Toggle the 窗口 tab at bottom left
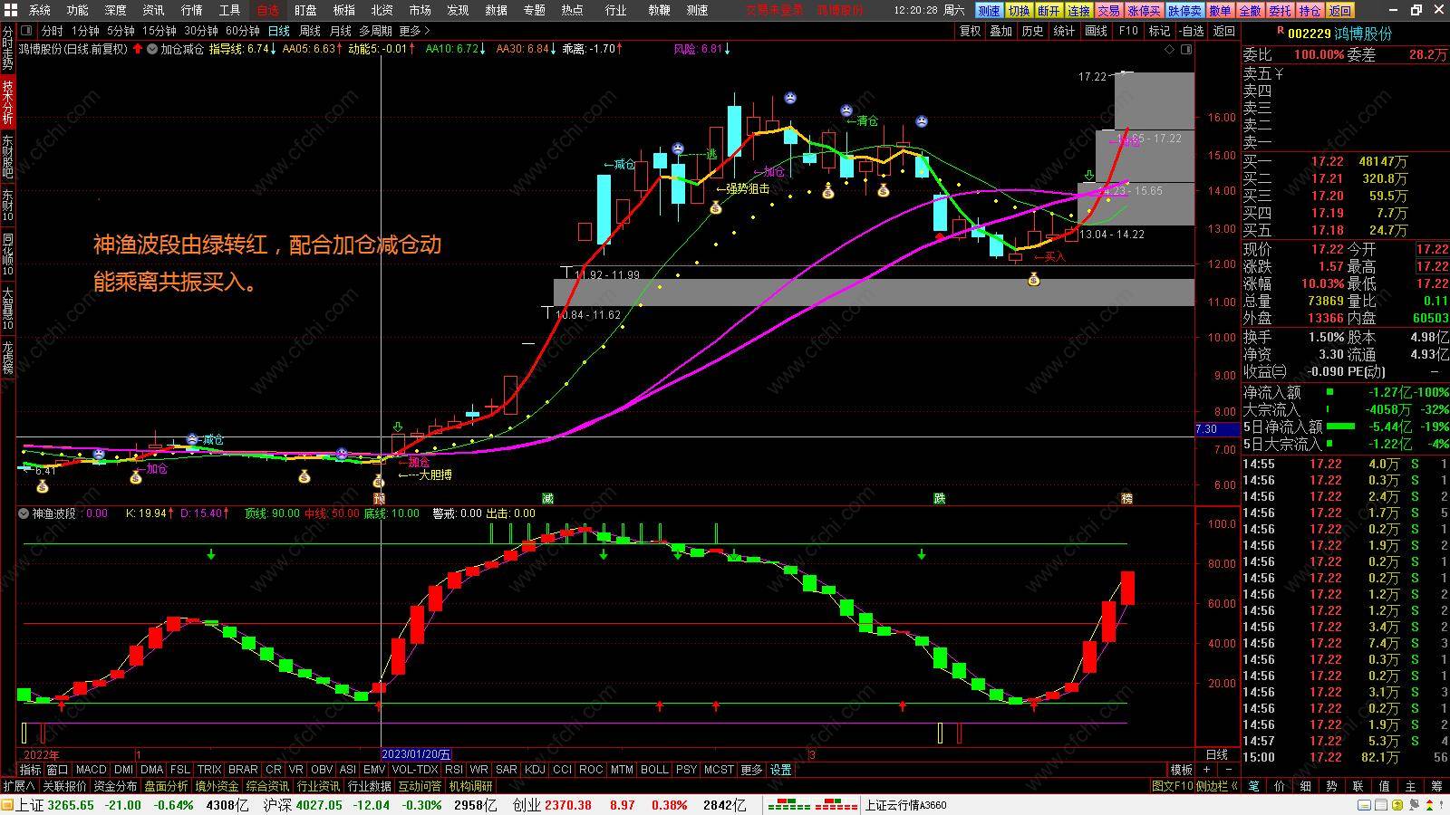The height and width of the screenshot is (815, 1450). click(58, 770)
